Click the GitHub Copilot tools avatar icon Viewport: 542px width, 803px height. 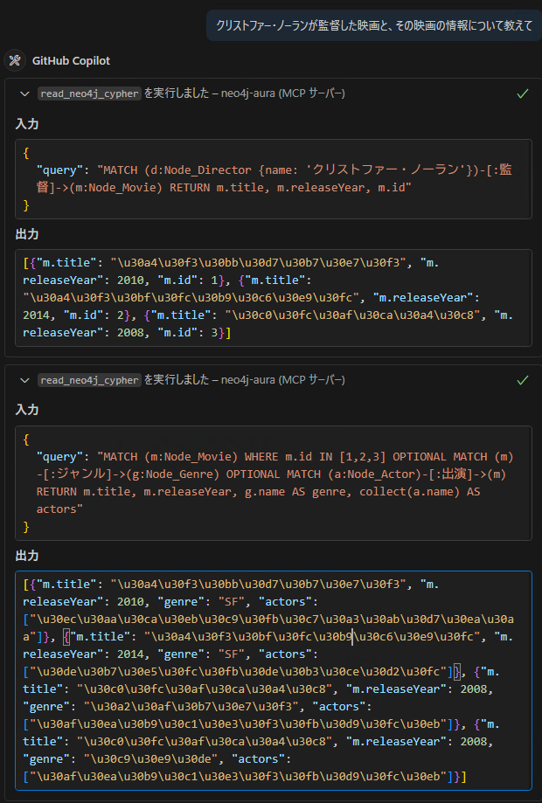pyautogui.click(x=15, y=60)
